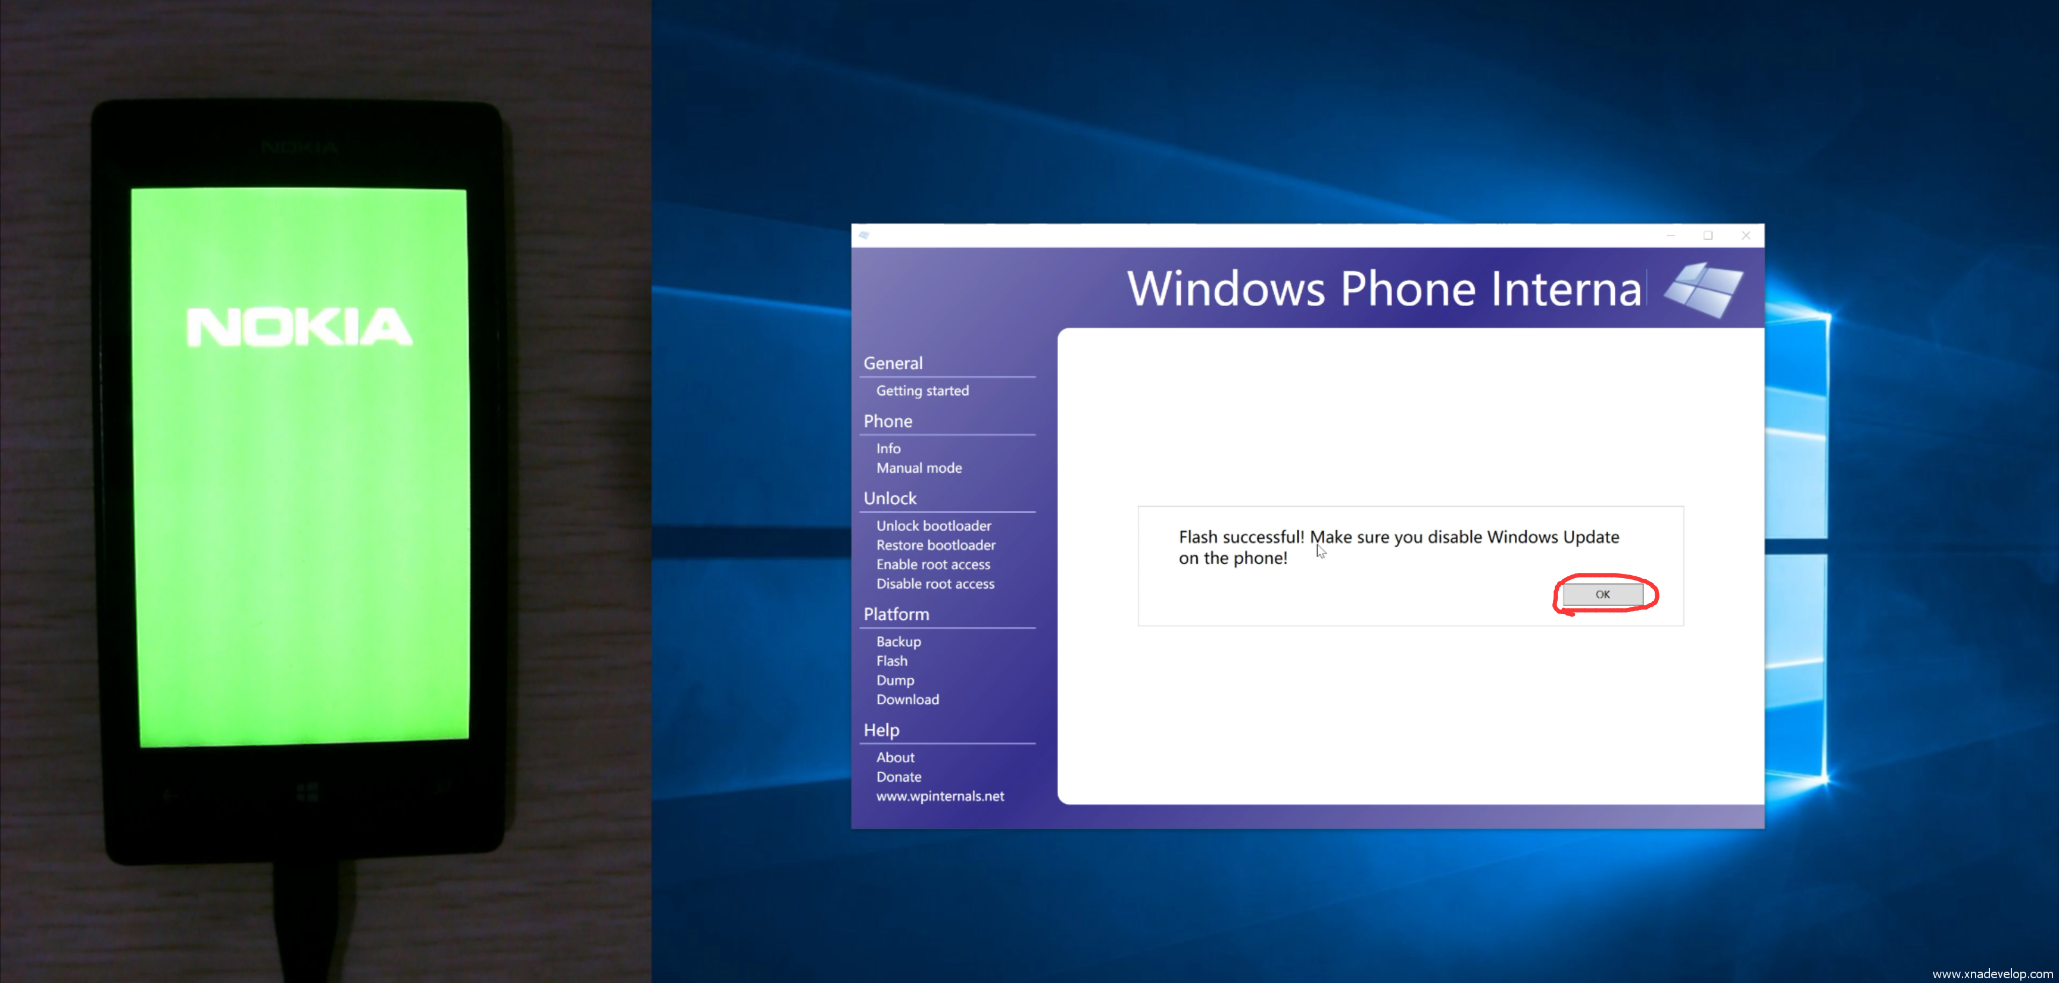Screen dimensions: 2059x983
Task: Maximize the Windows Phone Internals window
Action: [1708, 236]
